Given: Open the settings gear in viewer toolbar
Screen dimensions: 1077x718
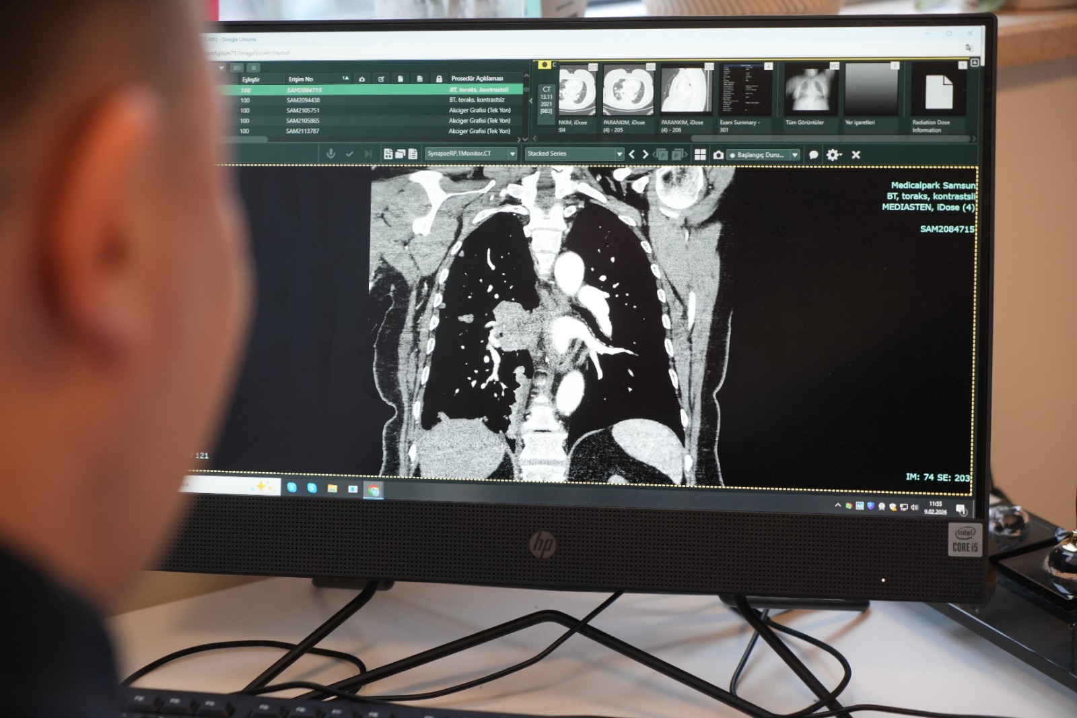Looking at the screenshot, I should (833, 155).
